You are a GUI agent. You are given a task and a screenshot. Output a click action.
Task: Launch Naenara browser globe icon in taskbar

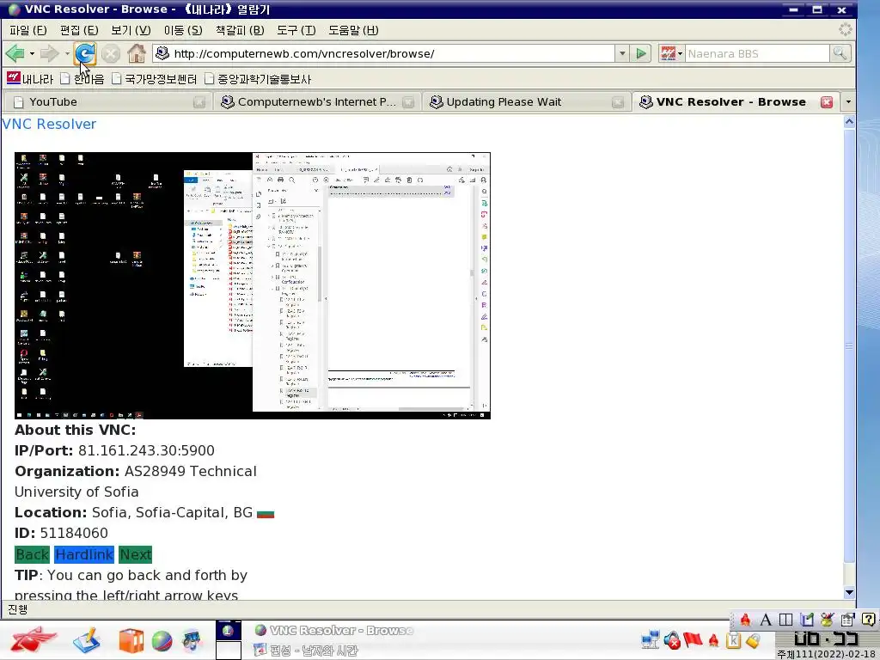point(162,641)
